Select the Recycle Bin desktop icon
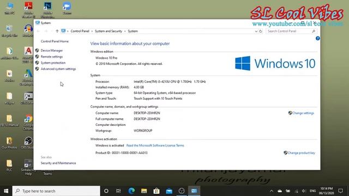The height and width of the screenshot is (196, 349). pyautogui.click(x=9, y=30)
